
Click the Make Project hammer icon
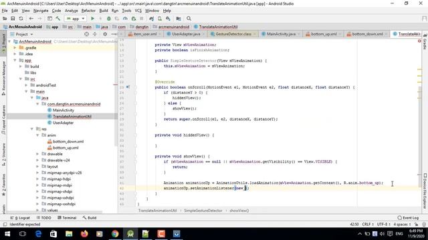(x=58, y=19)
